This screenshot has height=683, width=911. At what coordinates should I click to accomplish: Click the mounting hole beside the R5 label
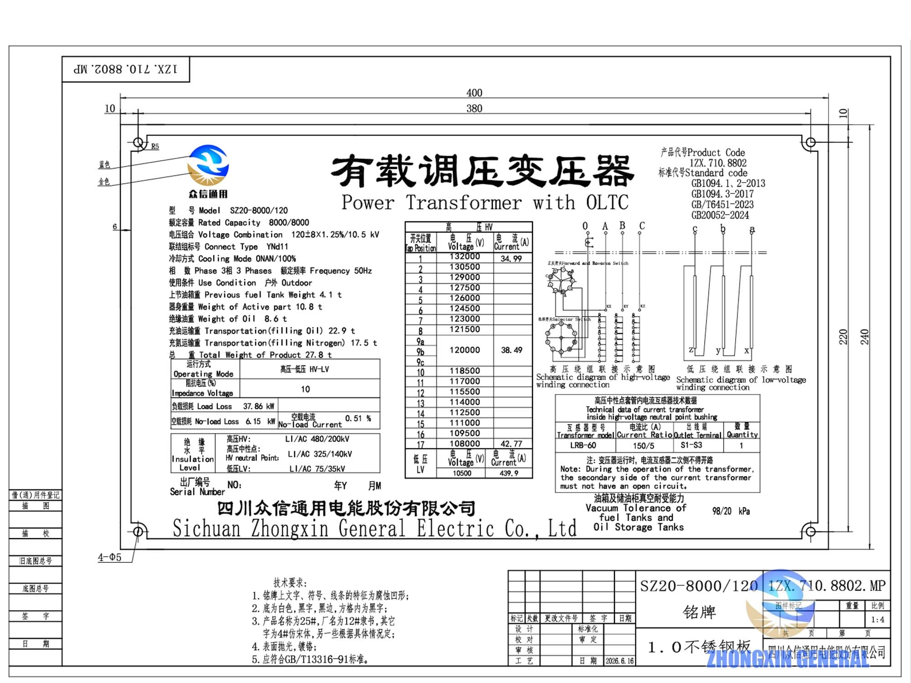(x=138, y=143)
